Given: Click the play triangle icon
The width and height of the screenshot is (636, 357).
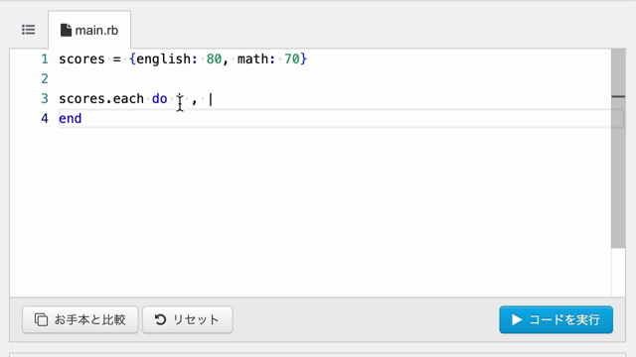Looking at the screenshot, I should (517, 319).
